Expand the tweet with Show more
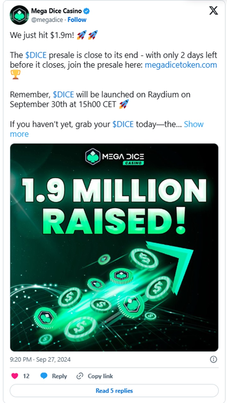Screen dimensions: 227x403 pyautogui.click(x=193, y=124)
